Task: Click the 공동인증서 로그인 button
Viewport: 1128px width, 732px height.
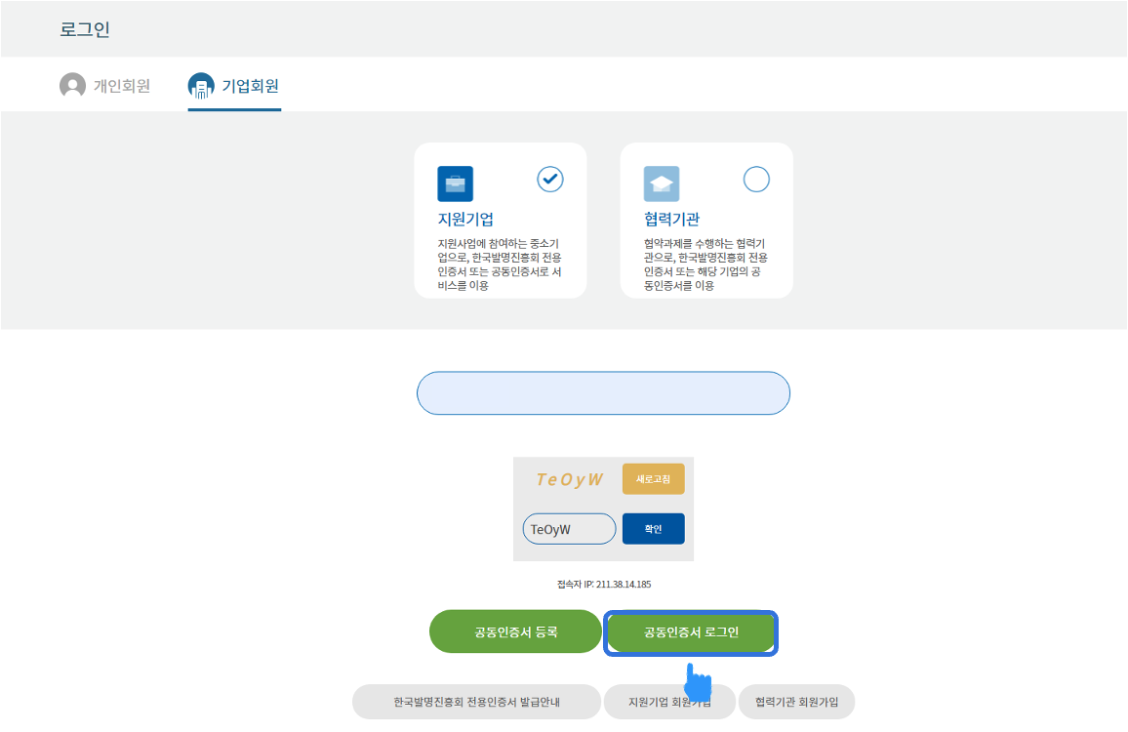Action: click(x=691, y=631)
